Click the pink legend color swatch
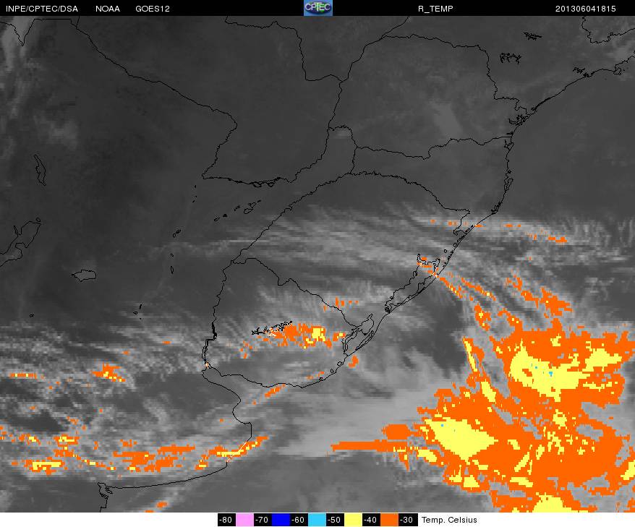The width and height of the screenshot is (635, 527). tap(244, 520)
